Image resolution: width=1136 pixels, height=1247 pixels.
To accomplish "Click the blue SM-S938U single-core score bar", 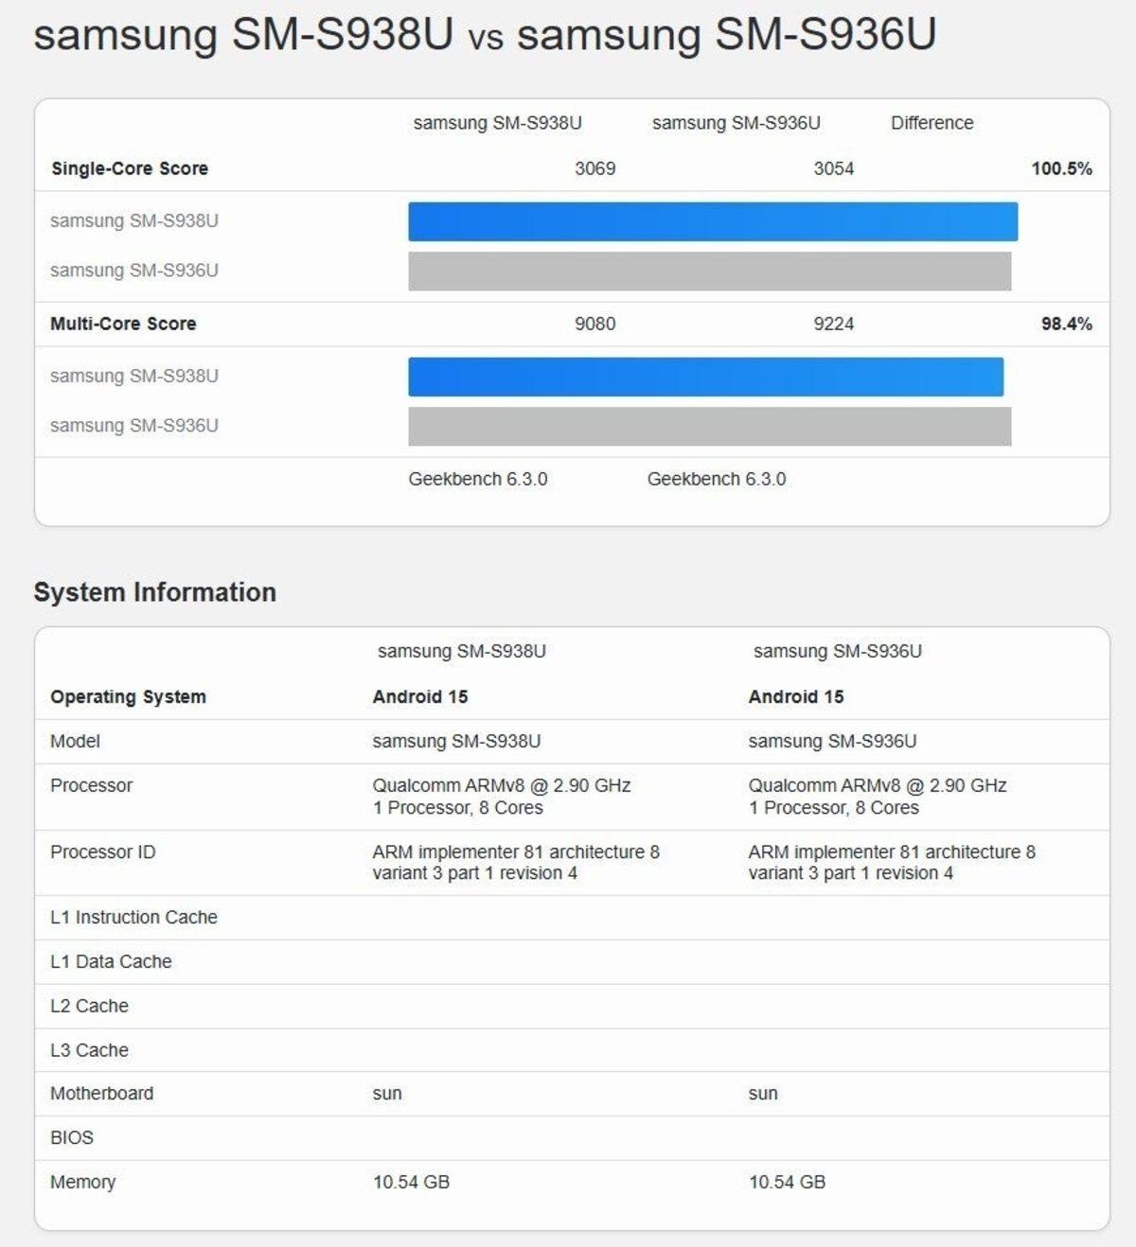I will 713,221.
